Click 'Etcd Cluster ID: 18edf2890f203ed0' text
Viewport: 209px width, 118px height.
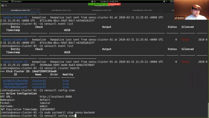pyautogui.click(x=31, y=71)
